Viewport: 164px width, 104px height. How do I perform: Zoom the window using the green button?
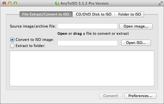pos(15,3)
